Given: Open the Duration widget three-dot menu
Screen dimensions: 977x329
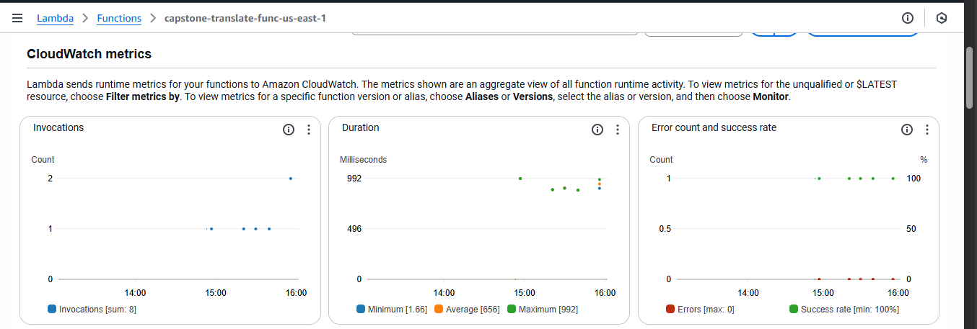Looking at the screenshot, I should 618,130.
